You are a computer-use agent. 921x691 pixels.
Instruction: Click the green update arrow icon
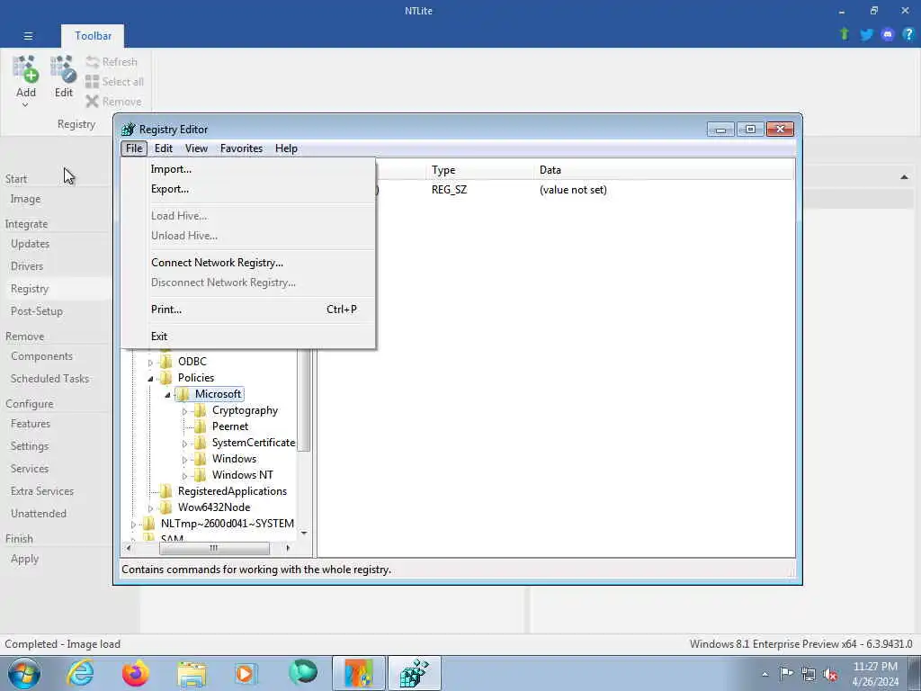pyautogui.click(x=845, y=34)
